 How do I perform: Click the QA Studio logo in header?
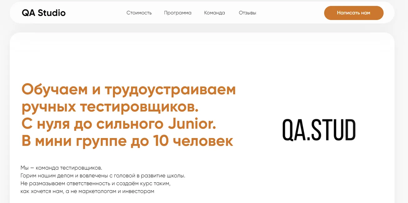(43, 13)
